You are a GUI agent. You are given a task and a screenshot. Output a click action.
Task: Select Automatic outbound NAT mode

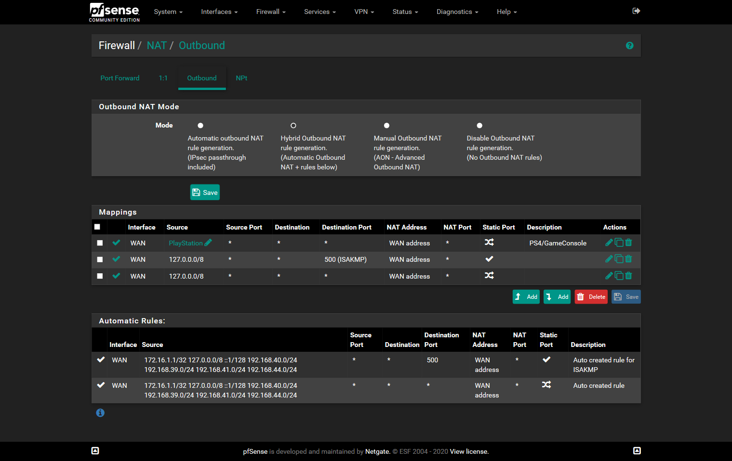[x=200, y=126]
